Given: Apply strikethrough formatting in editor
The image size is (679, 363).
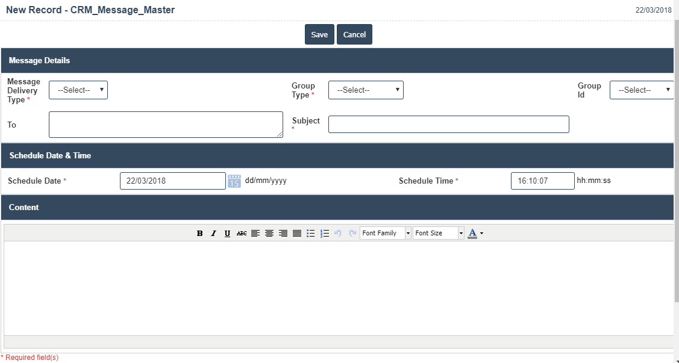Looking at the screenshot, I should [242, 233].
